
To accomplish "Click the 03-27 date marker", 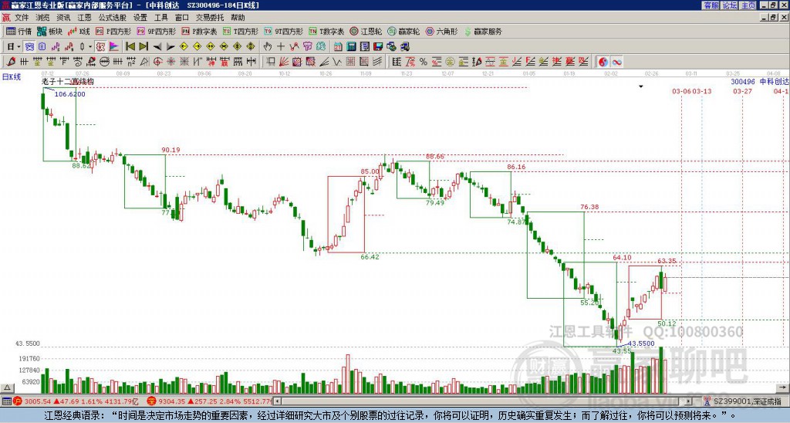I will [x=742, y=91].
